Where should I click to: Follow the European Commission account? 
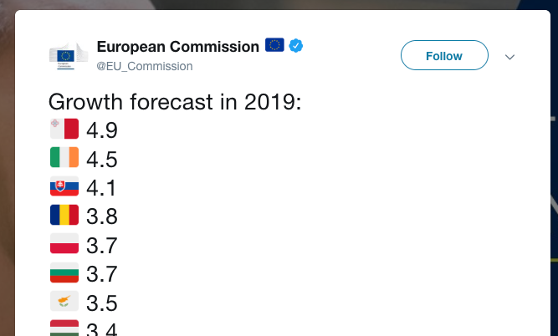(444, 55)
